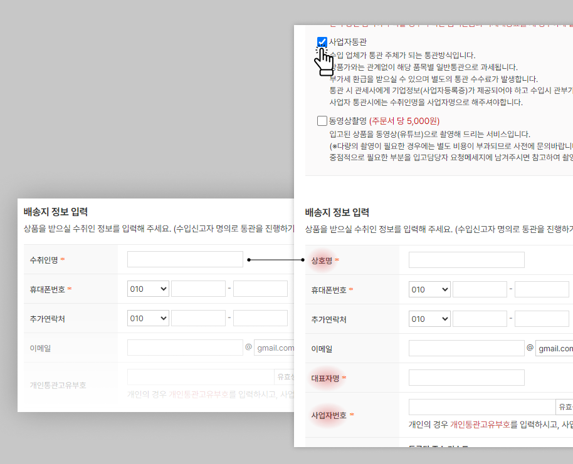Click the 상호명 input field

(x=466, y=260)
